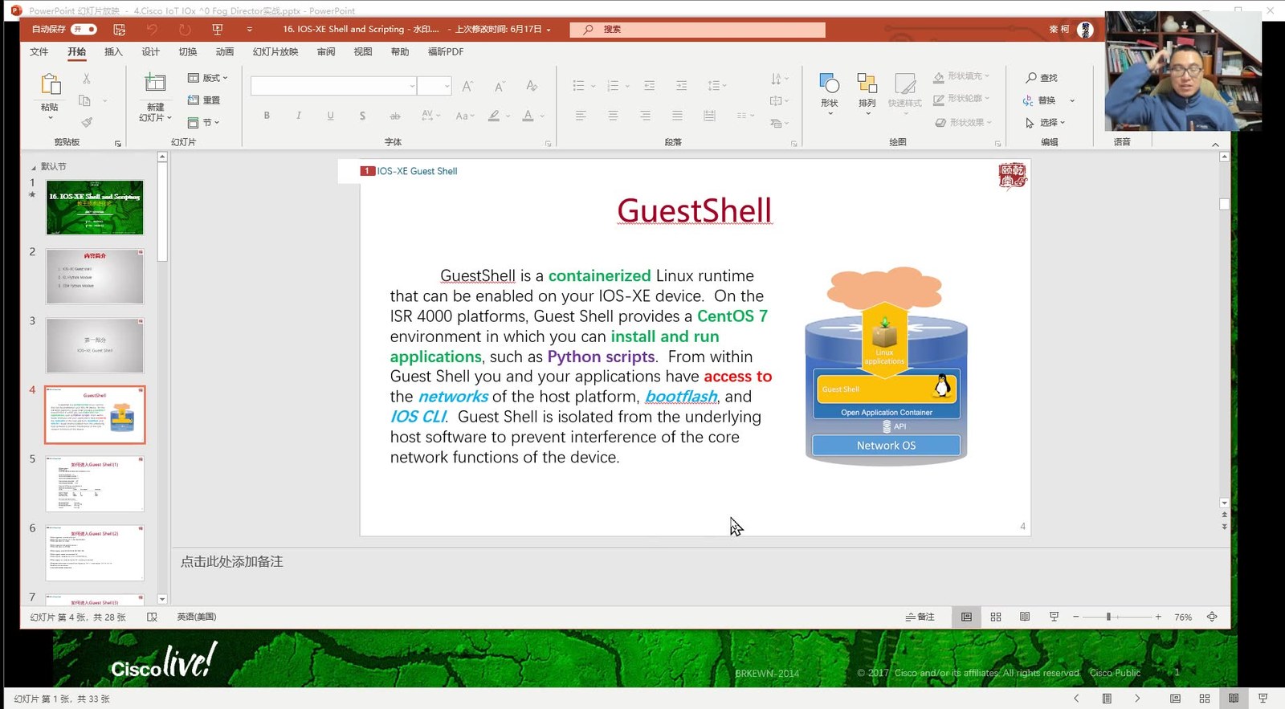Collapse the default section (默认节) in the slide panel

[x=33, y=167]
